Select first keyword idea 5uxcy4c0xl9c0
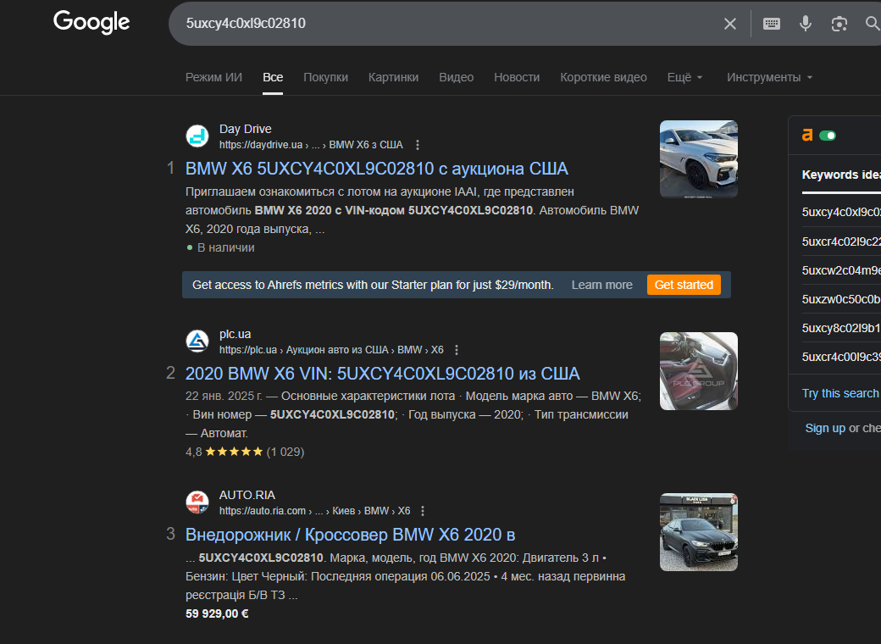 (841, 212)
